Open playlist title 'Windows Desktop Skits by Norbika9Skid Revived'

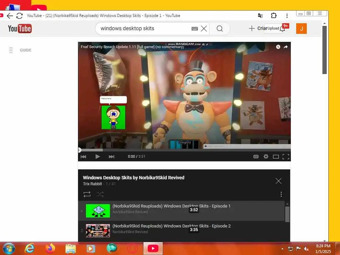point(133,178)
